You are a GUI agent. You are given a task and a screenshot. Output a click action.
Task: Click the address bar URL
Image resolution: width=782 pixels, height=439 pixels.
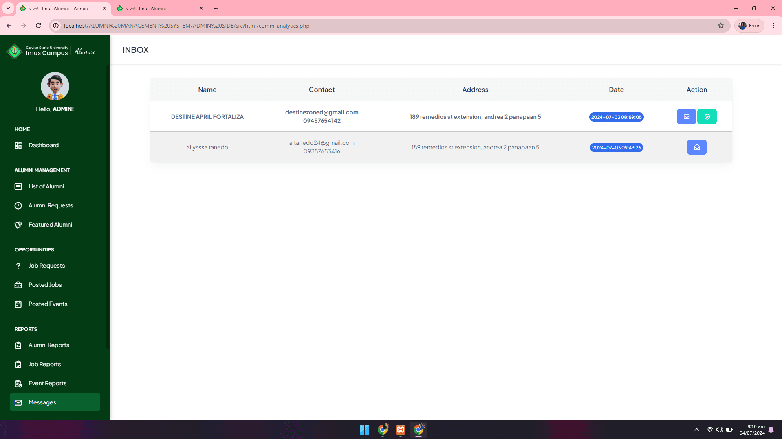tap(187, 26)
